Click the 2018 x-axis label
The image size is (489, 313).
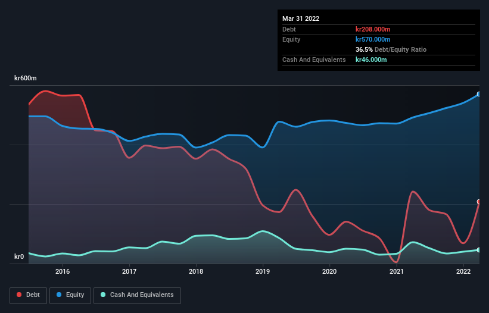click(196, 271)
